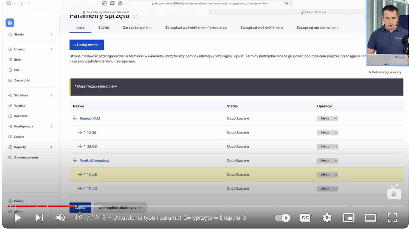The image size is (409, 229).
Task: Switch to the Edytuj tab
Action: 104,28
